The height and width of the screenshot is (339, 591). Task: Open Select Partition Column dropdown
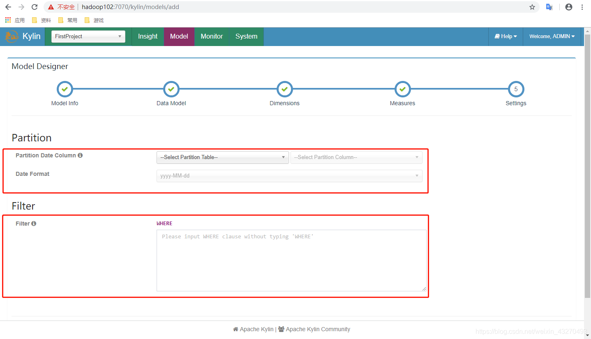coord(356,157)
